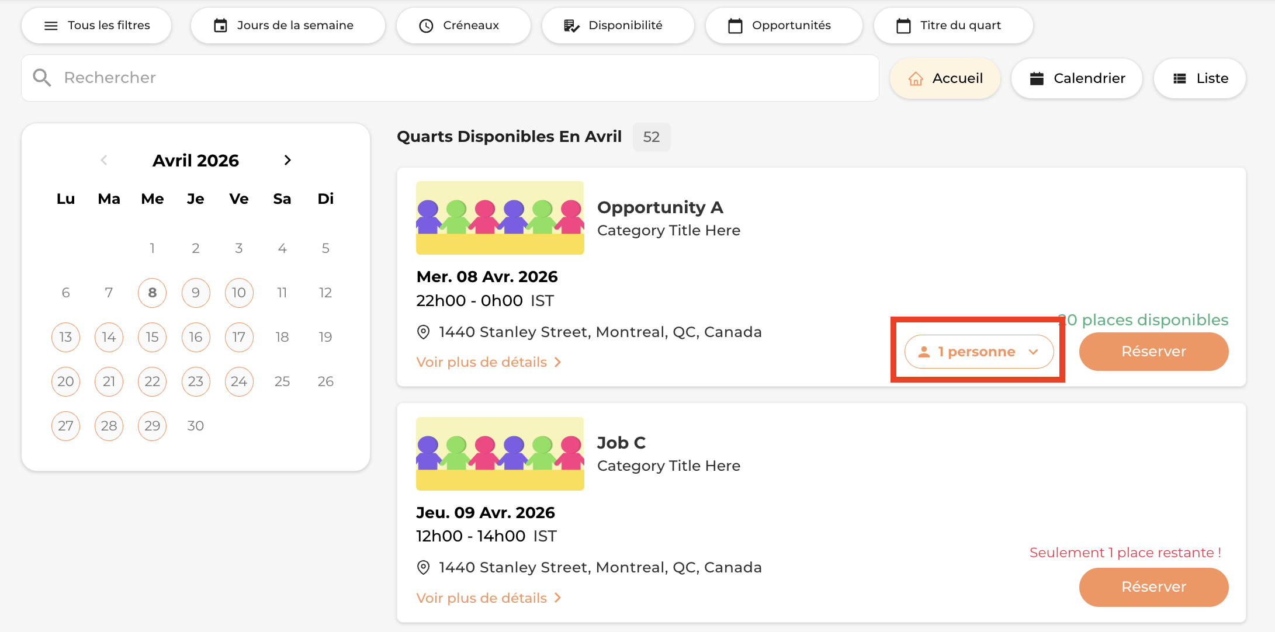Select April 8 on calendar
Screen dimensions: 1275x632
point(152,293)
